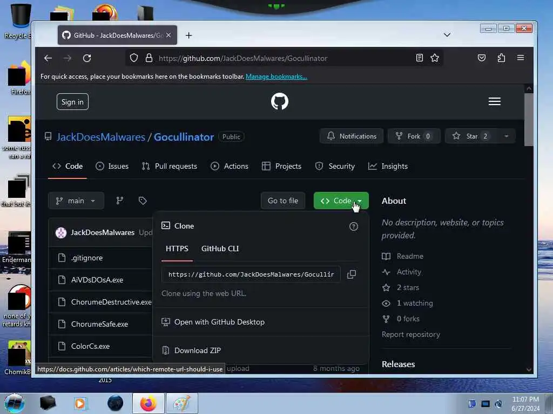This screenshot has height=414, width=553.
Task: Open the ColorCs.exe file
Action: coord(91,347)
